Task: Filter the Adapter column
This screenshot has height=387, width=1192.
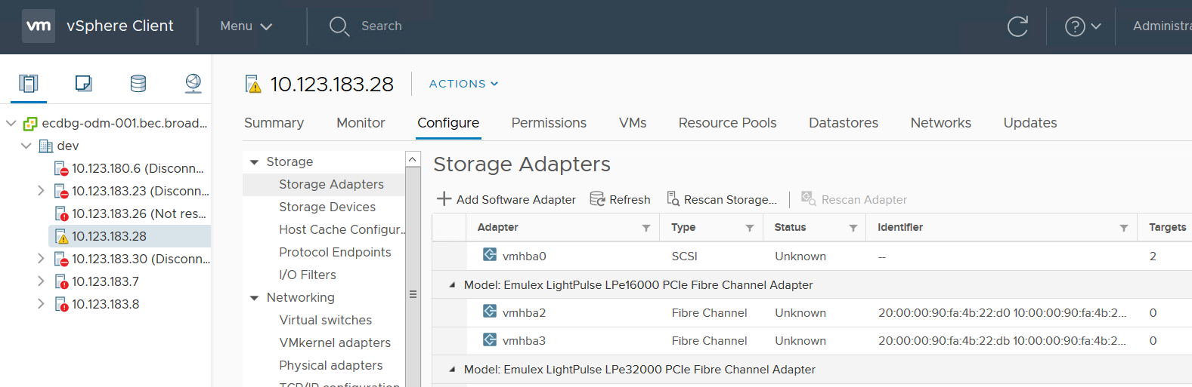Action: (646, 228)
